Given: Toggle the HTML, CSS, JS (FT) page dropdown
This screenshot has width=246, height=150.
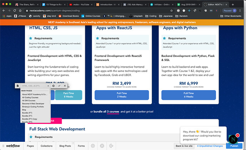Looking at the screenshot, I should pyautogui.click(x=48, y=86).
